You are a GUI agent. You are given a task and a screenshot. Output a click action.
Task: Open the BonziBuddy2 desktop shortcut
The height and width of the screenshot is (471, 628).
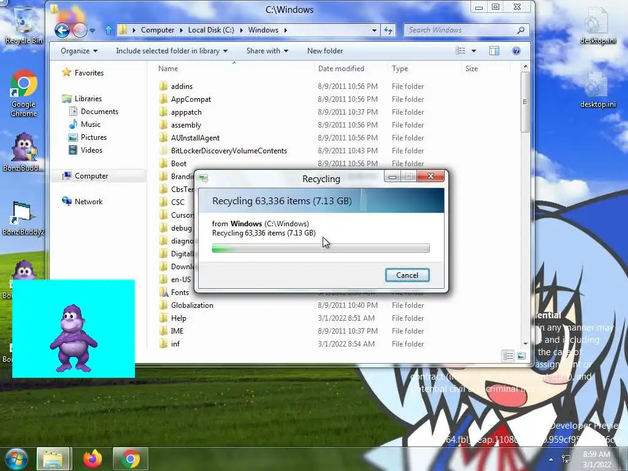(23, 218)
